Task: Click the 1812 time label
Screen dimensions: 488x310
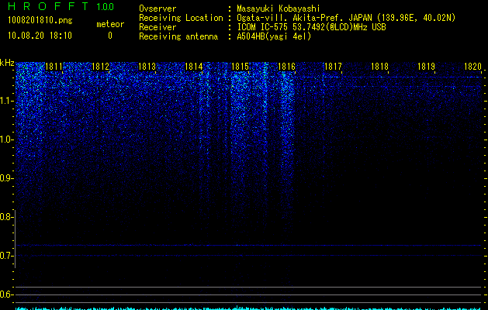Action: 101,67
